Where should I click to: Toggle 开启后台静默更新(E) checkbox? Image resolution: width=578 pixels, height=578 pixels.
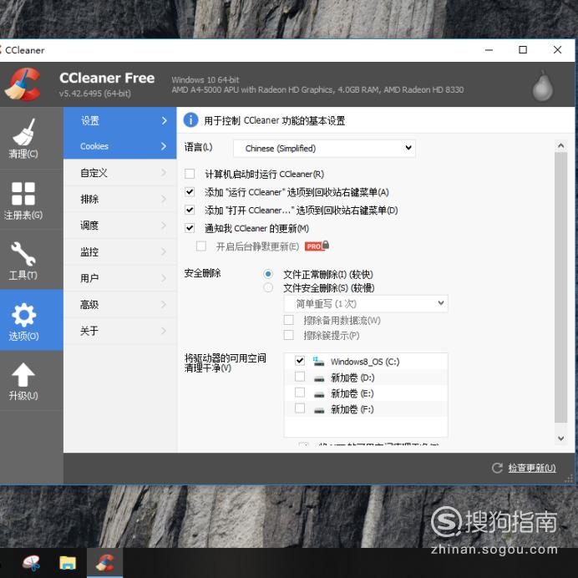[201, 246]
